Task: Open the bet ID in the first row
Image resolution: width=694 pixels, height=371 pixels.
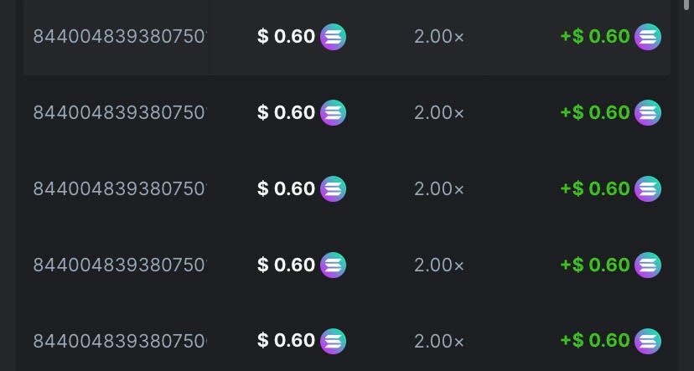Action: [119, 37]
